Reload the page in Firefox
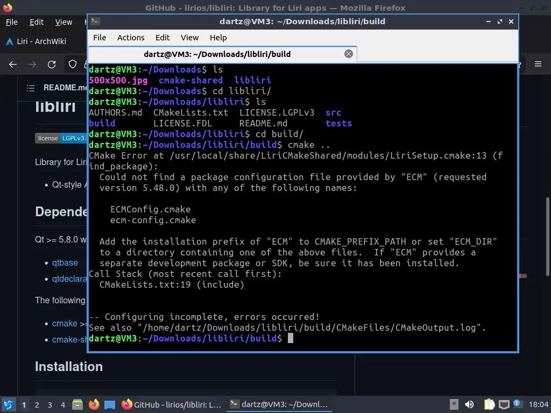 [52, 65]
